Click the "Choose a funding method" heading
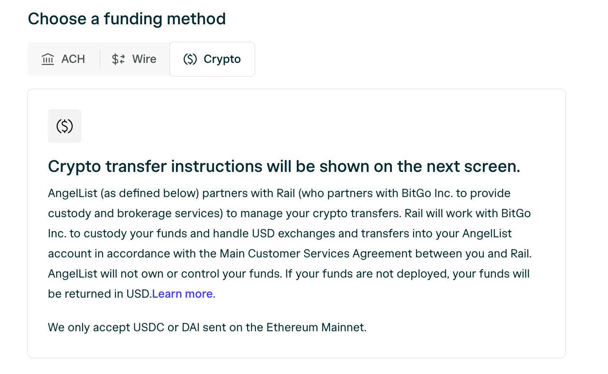The image size is (608, 374). [127, 19]
